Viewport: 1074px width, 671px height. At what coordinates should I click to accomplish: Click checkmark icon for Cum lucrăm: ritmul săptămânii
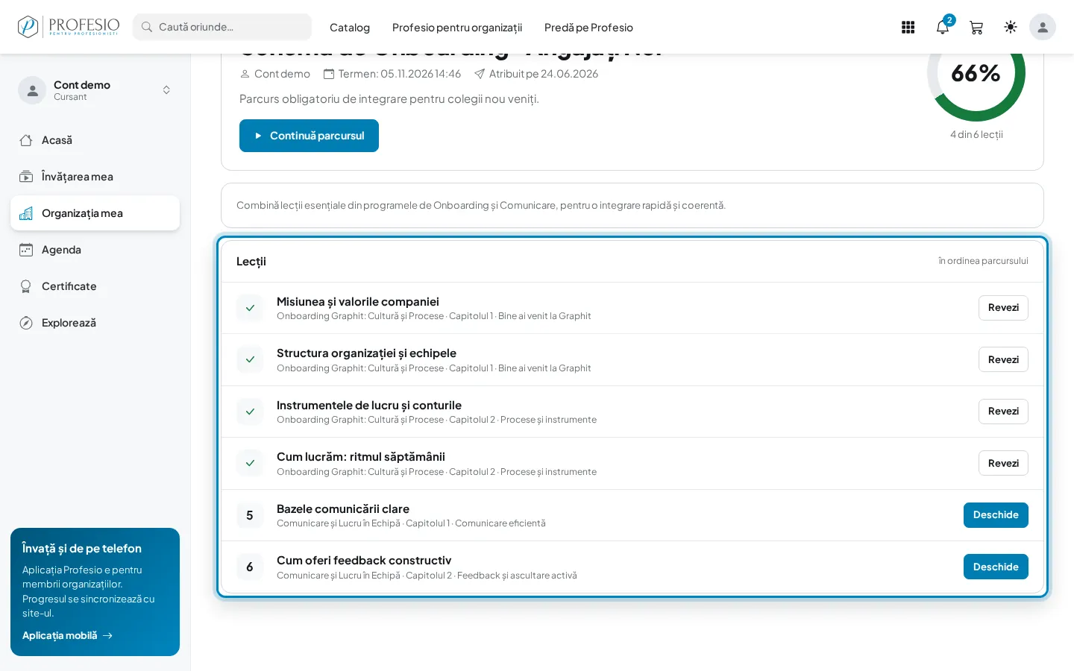point(250,463)
